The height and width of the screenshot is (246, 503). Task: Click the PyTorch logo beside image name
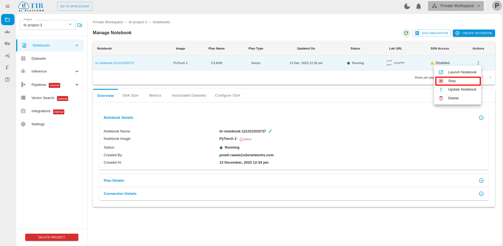(245, 139)
